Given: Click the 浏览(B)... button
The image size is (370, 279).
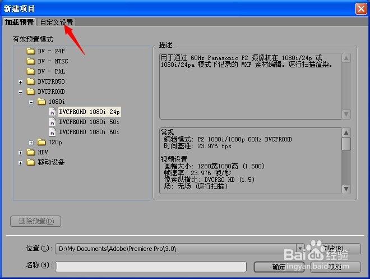Looking at the screenshot, I should [335, 249].
